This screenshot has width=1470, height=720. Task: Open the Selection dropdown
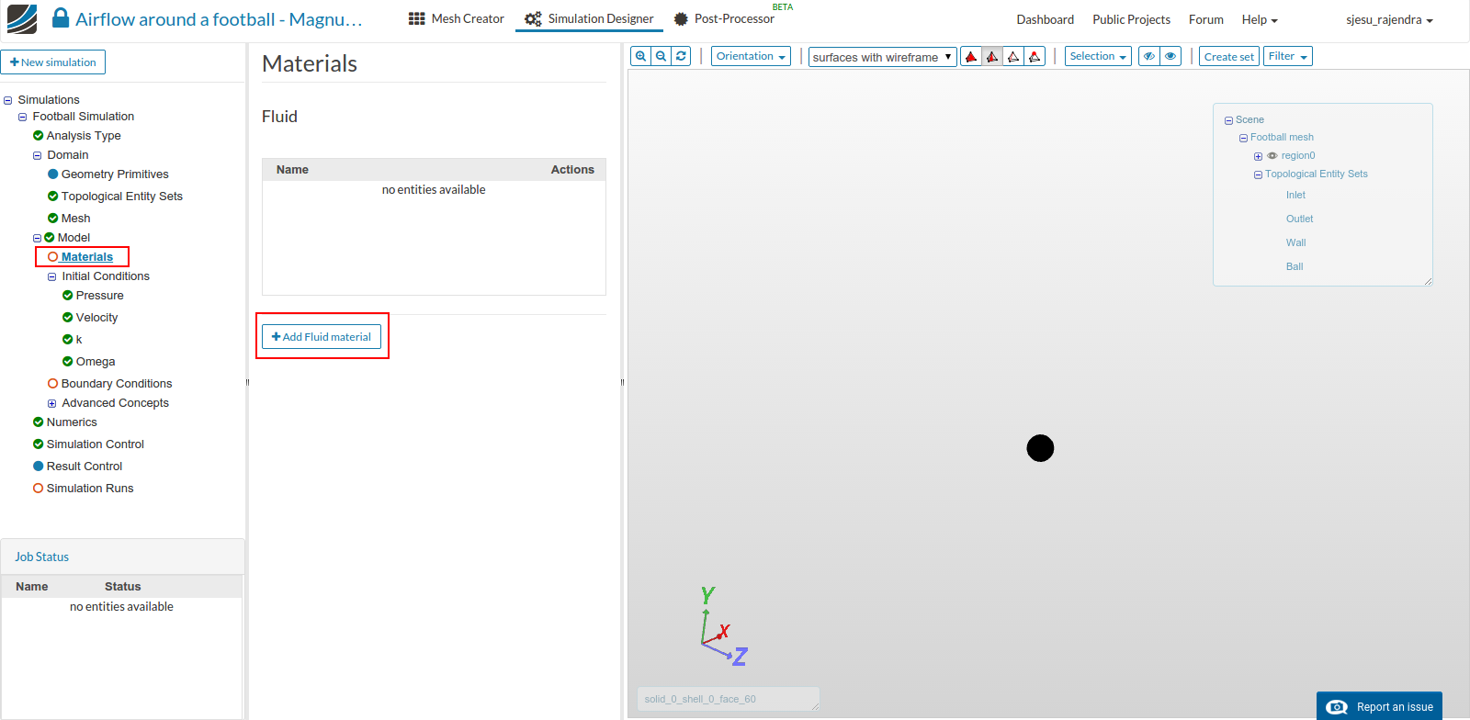tap(1098, 56)
